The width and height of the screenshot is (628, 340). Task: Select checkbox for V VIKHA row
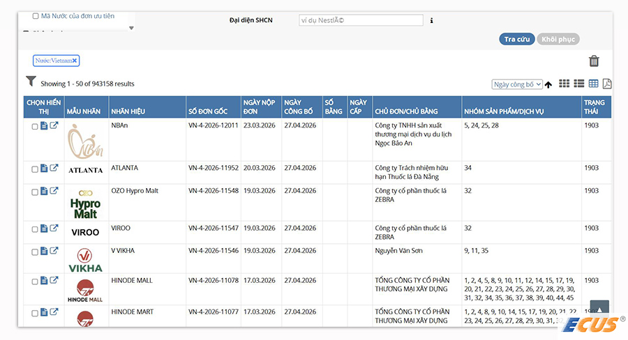(x=35, y=252)
